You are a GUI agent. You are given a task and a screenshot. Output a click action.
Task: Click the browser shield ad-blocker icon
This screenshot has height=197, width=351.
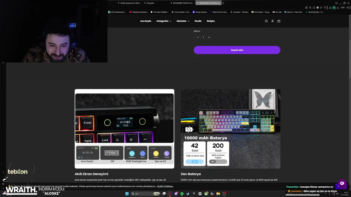pos(318,8)
